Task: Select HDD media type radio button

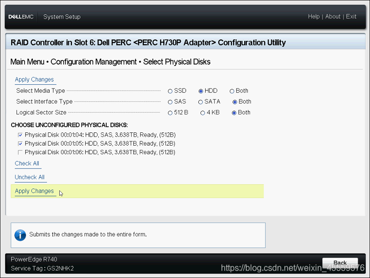Action: pos(201,91)
